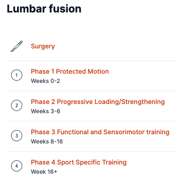Click the divider line under Phase 3 row
The width and height of the screenshot is (178, 188).
(x=92, y=151)
